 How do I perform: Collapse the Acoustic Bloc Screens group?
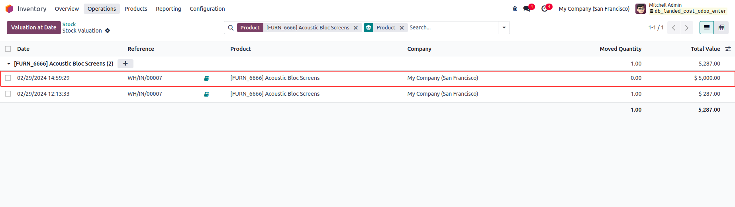9,64
